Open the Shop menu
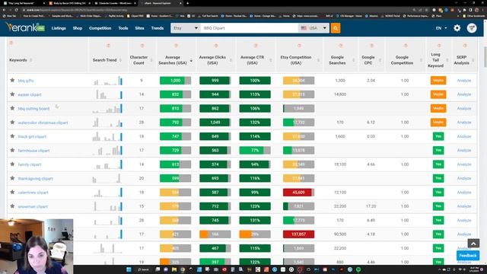The image size is (487, 274). tap(78, 28)
